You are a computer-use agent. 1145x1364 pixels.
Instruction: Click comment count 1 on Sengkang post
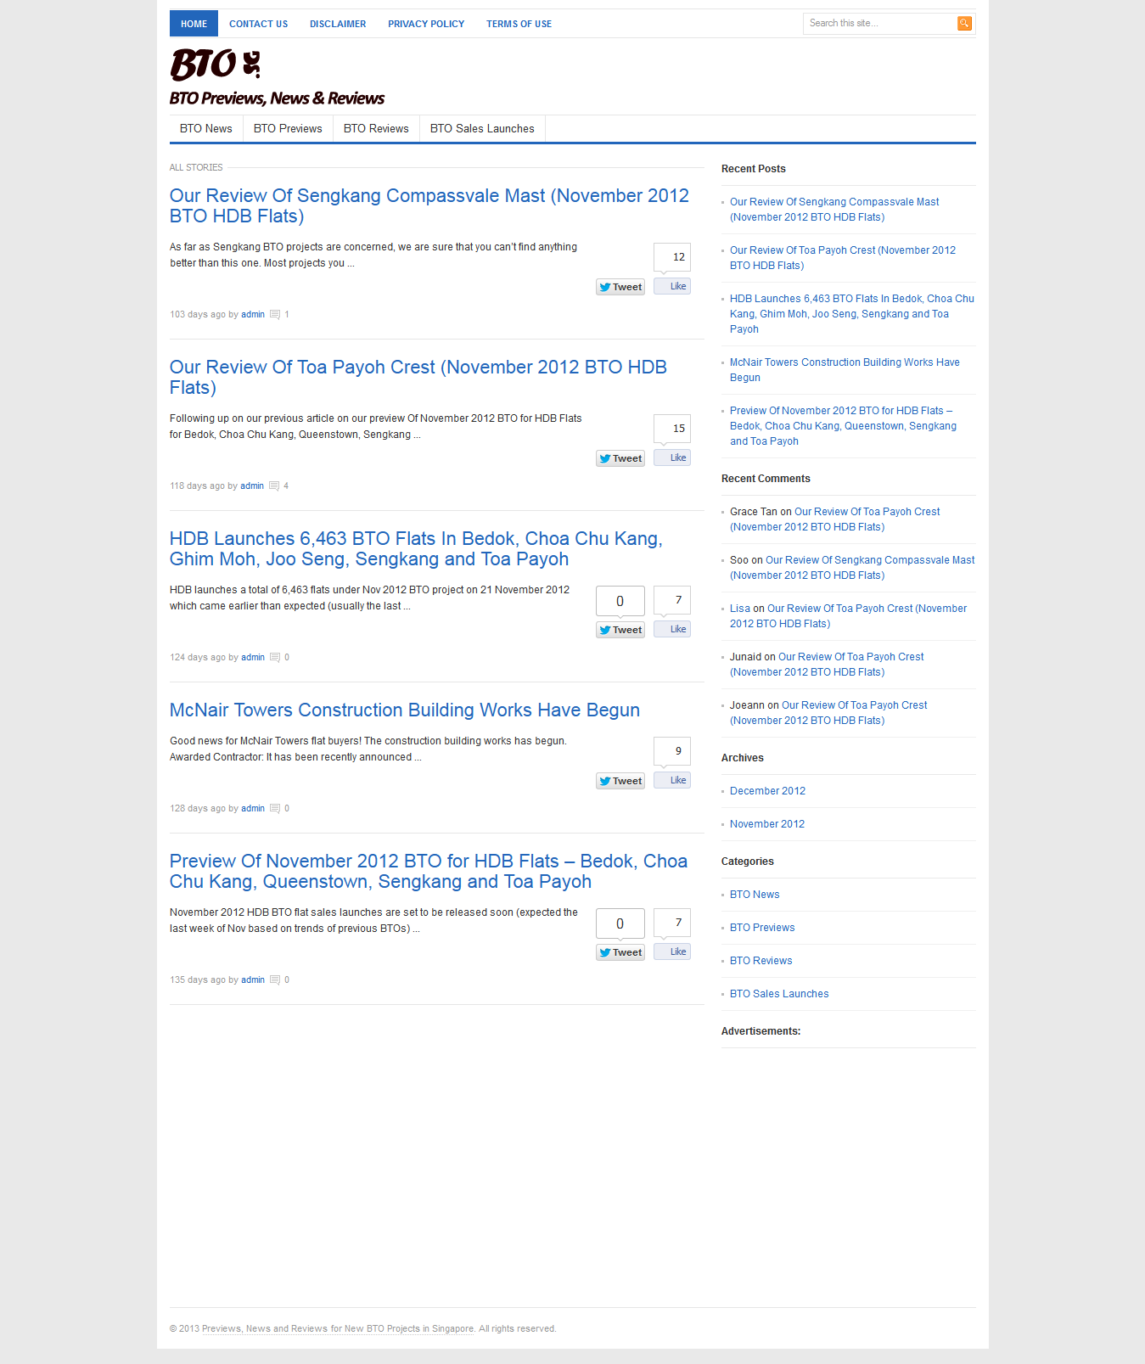(x=287, y=315)
